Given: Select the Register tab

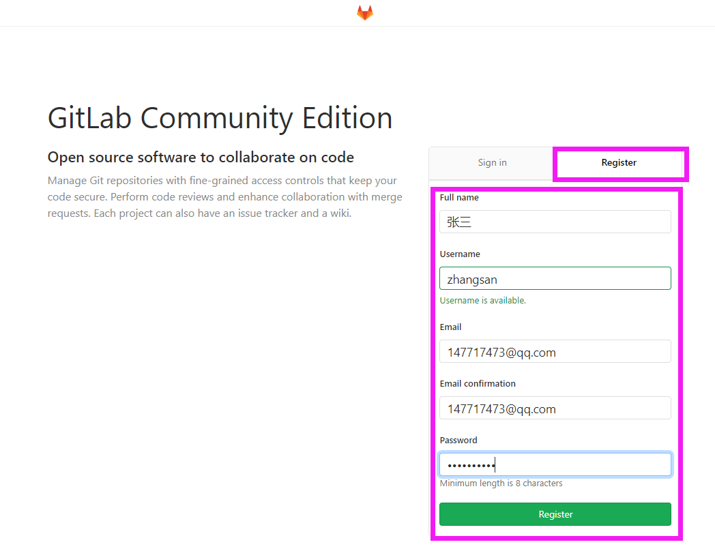Looking at the screenshot, I should [x=619, y=163].
